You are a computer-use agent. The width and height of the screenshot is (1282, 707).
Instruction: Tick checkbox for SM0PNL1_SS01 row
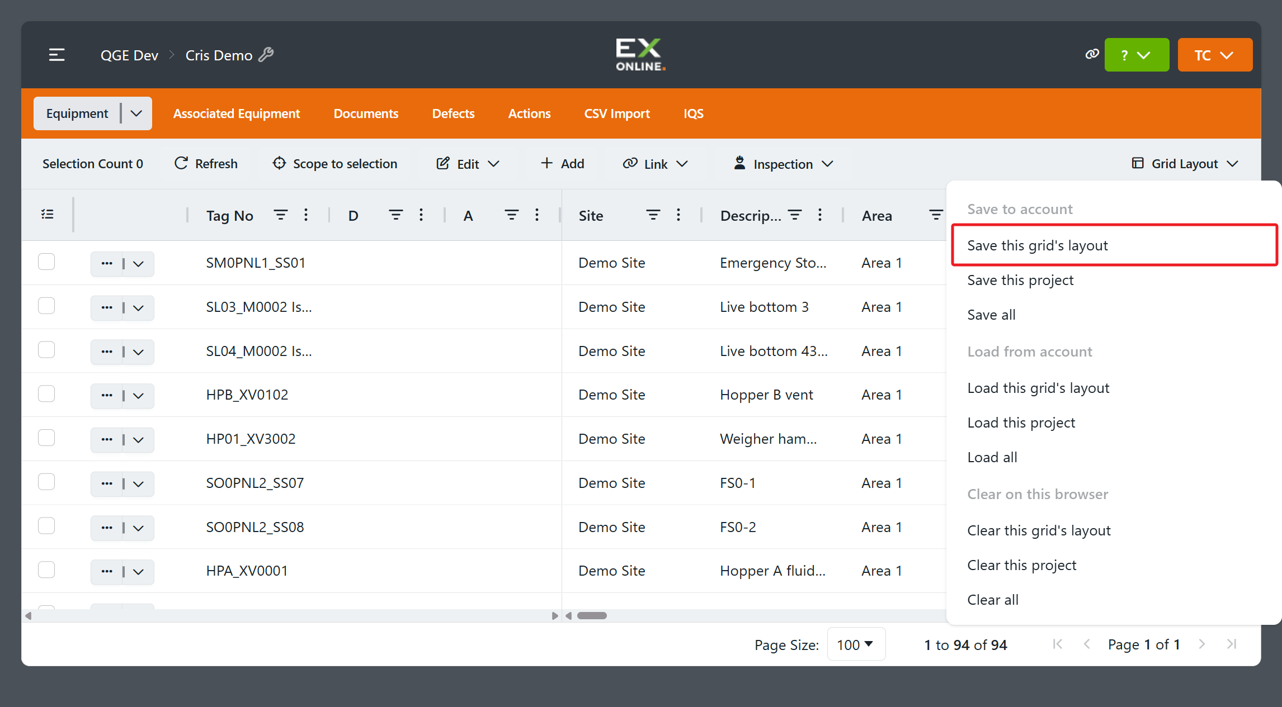(x=46, y=262)
